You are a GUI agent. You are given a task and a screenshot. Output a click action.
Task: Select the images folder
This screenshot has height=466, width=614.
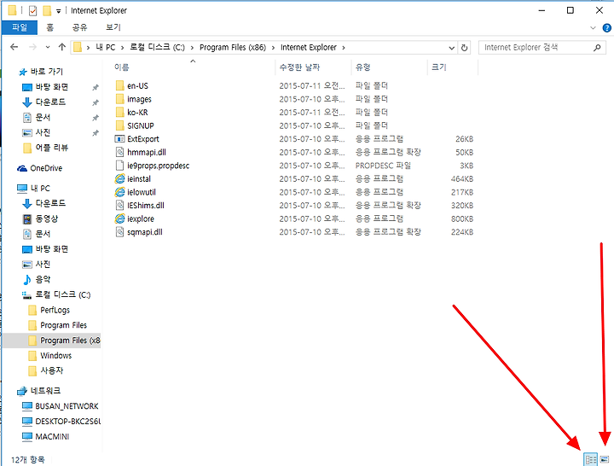139,99
